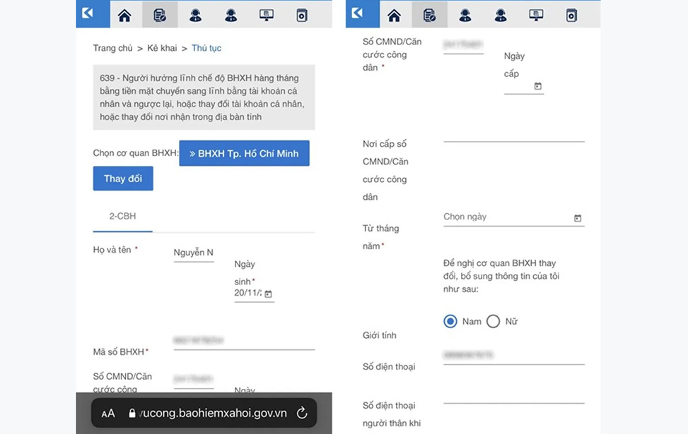This screenshot has width=688, height=434.
Task: Focus the Nơi cấp số CMND input field
Action: [x=513, y=133]
